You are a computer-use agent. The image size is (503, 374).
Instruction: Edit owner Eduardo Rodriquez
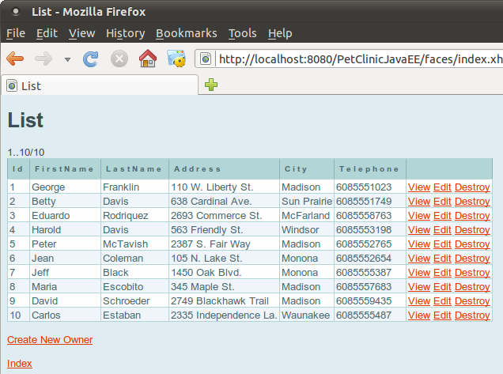click(442, 216)
